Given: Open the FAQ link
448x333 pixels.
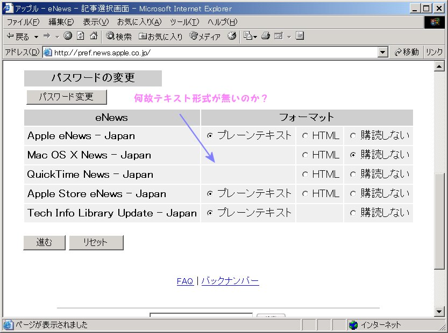Looking at the screenshot, I should tap(185, 281).
